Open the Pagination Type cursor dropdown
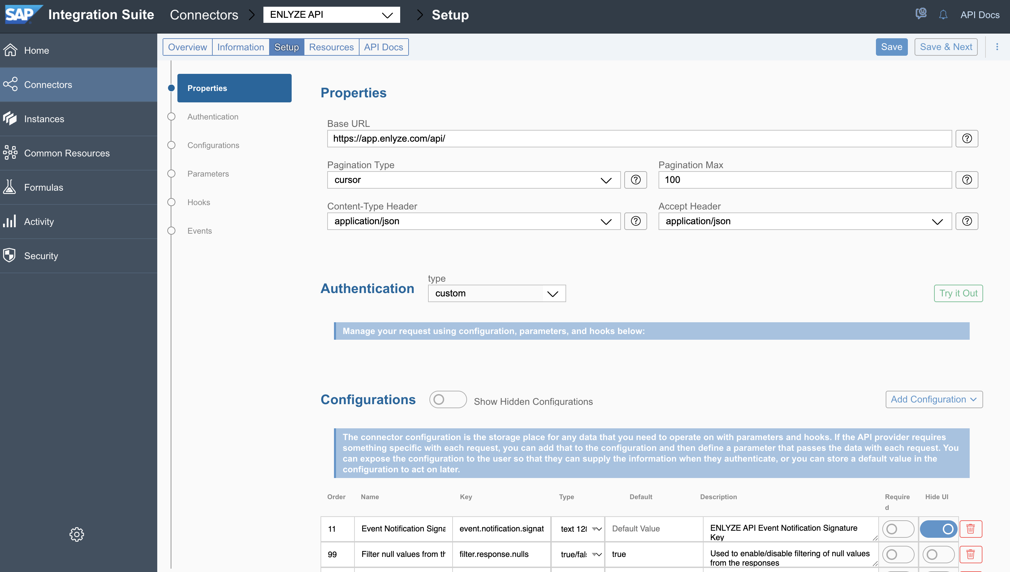The image size is (1010, 572). 473,180
